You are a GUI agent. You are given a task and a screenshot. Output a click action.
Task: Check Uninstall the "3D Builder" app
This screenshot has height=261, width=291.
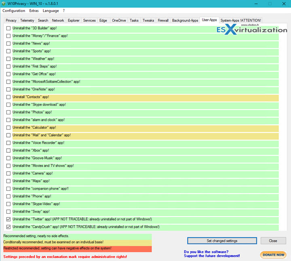pyautogui.click(x=8, y=28)
